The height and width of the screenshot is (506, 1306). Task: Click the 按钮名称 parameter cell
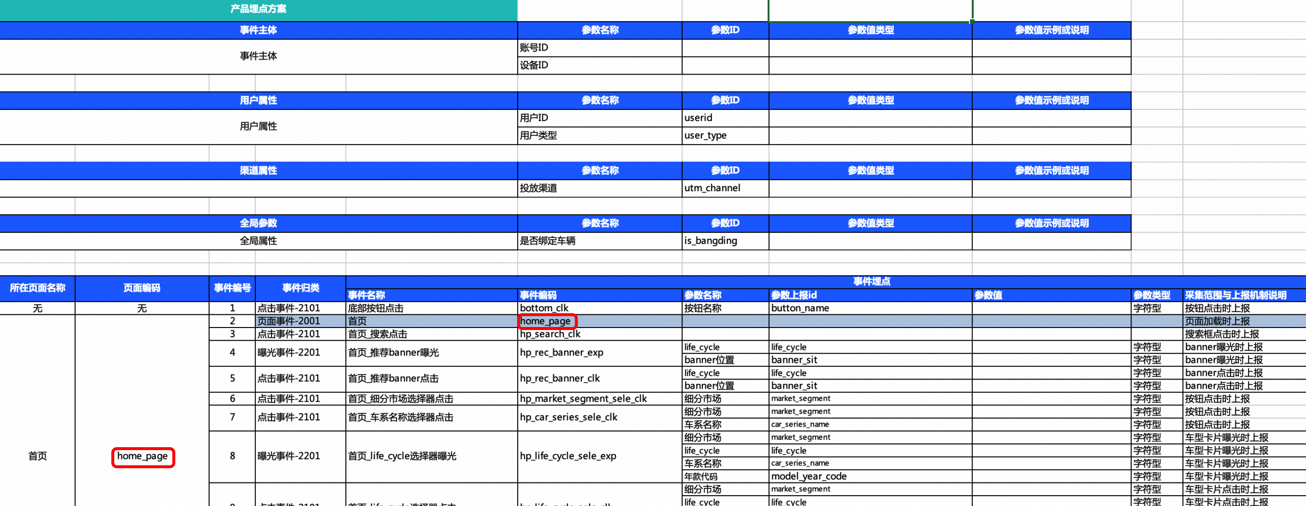[x=725, y=308]
